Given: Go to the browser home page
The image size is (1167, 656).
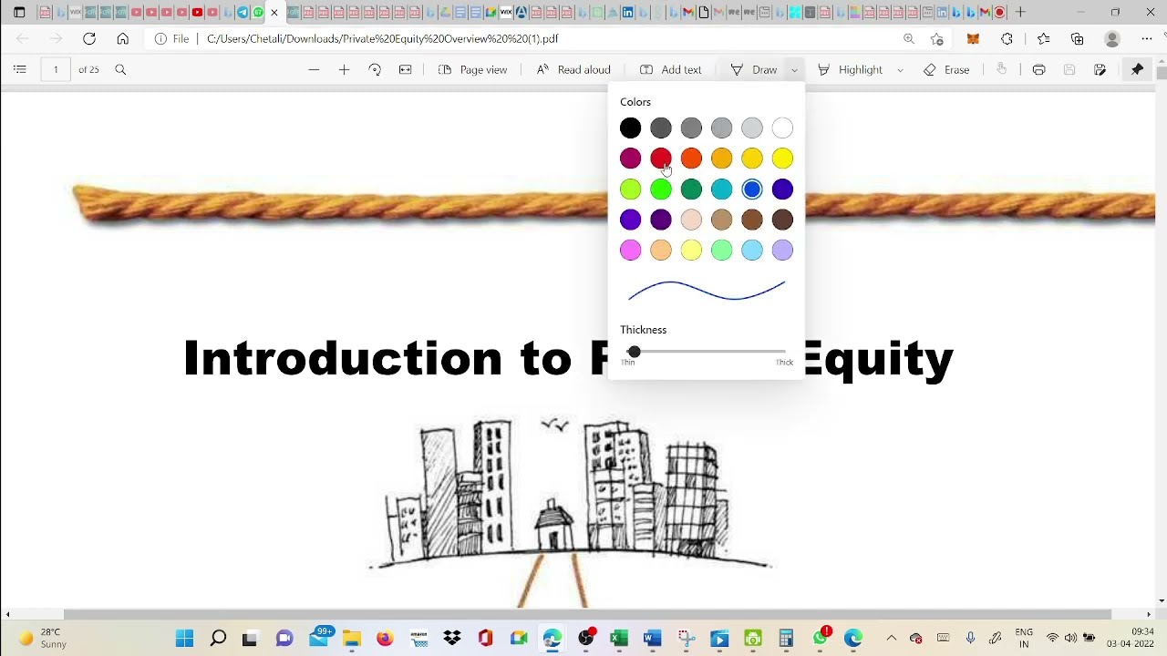Looking at the screenshot, I should coord(122,38).
